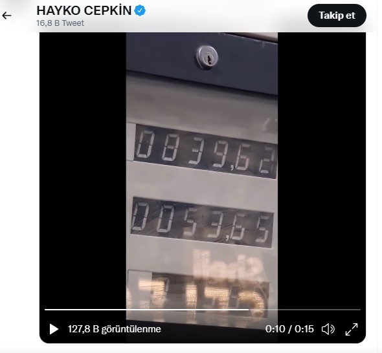Click the keyhole lock in the video
Viewport: 382px width, 353px height.
tap(207, 58)
